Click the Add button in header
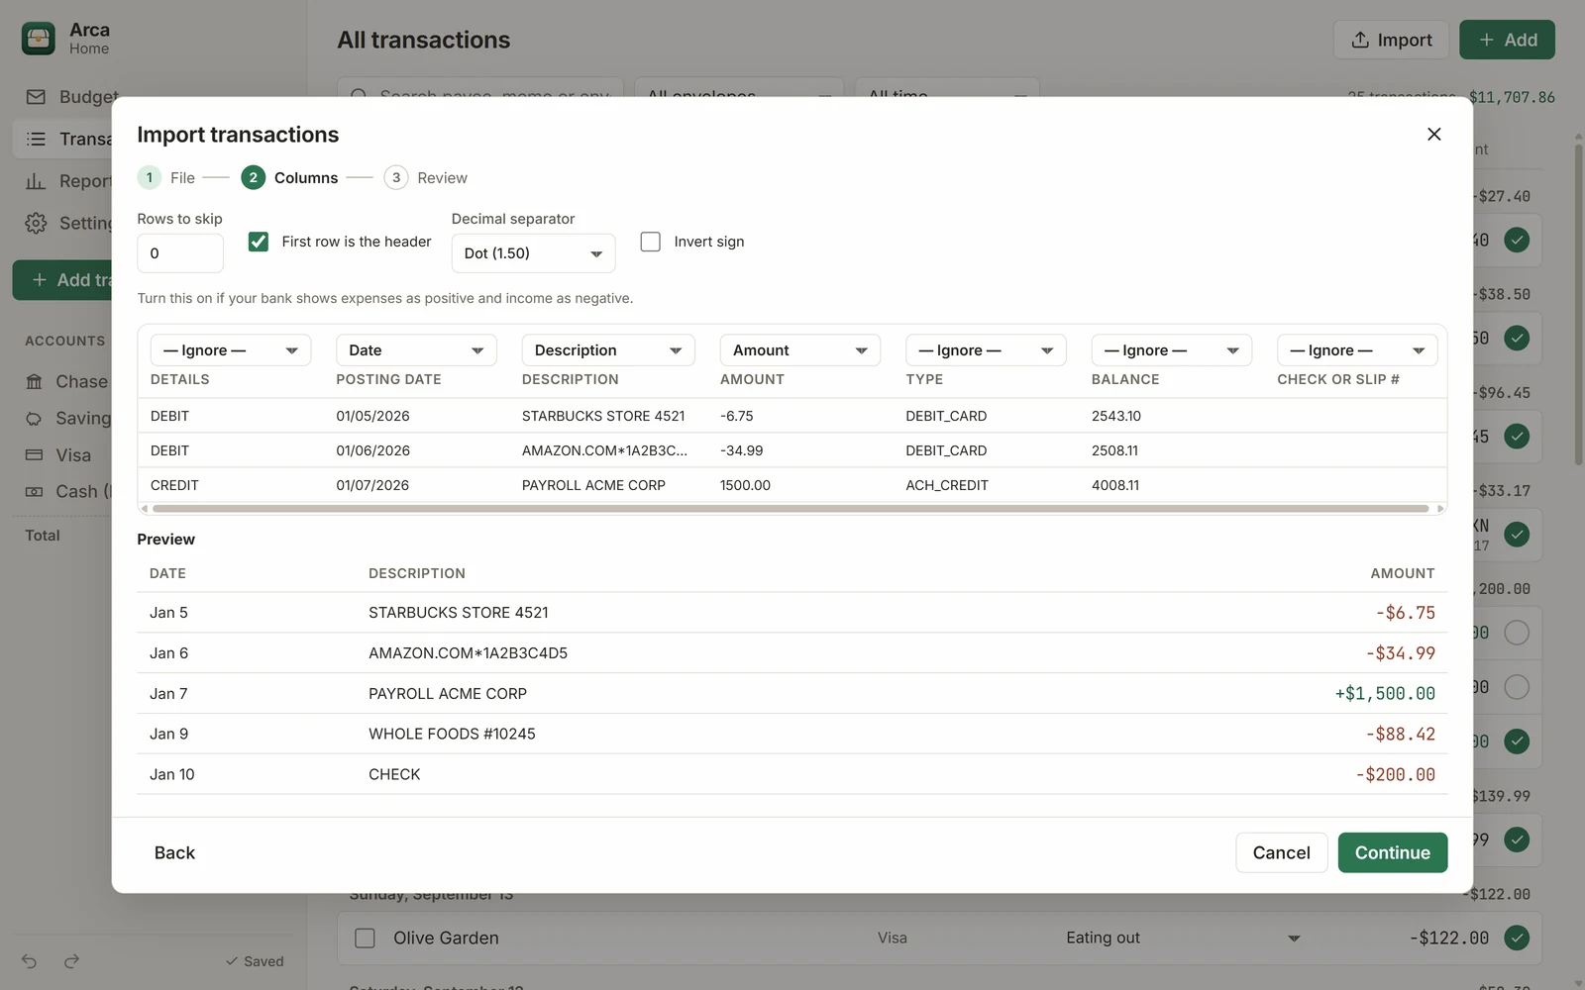 tap(1507, 40)
